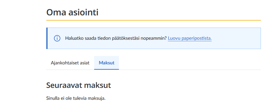This screenshot has height=105, width=265.
Task: Click the orange divider line under Oma asiointi
Action: [154, 20]
